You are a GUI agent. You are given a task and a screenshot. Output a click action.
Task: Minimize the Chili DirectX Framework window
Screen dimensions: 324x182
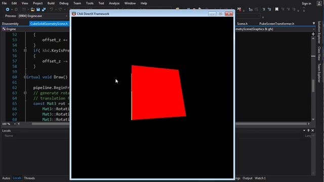coord(212,14)
